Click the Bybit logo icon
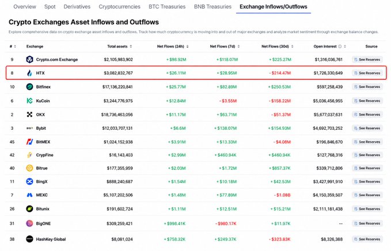Screen dimensions: 391x251 [29, 128]
